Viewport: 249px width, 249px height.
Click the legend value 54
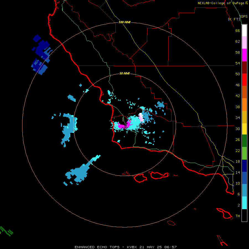pos(238,63)
